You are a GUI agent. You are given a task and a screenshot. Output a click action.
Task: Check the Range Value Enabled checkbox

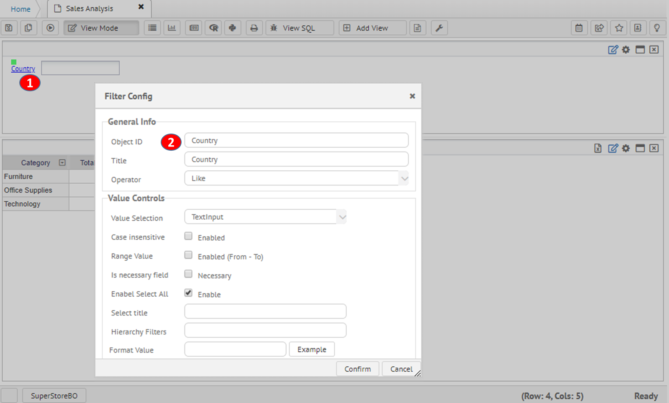188,255
